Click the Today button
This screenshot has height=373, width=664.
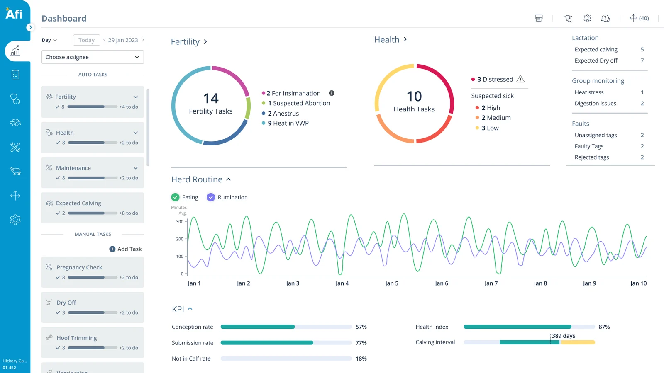coord(86,40)
